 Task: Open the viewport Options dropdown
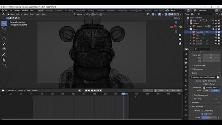pos(178,18)
